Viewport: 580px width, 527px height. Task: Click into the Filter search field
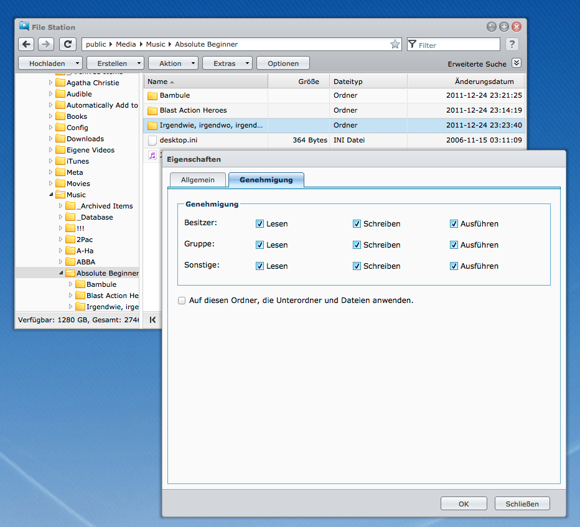pyautogui.click(x=457, y=45)
